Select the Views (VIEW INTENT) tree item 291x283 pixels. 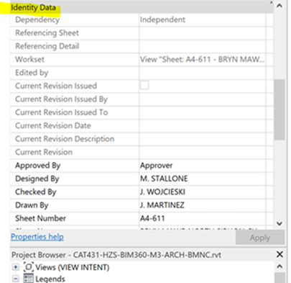point(73,267)
